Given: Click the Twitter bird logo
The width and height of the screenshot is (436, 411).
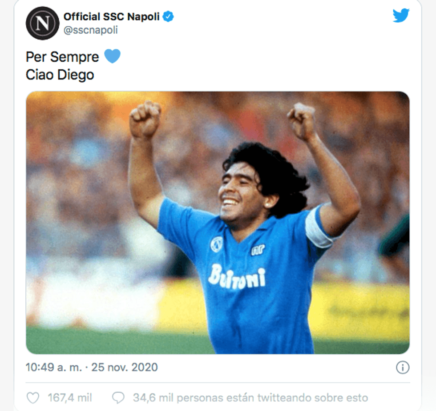Looking at the screenshot, I should [401, 15].
